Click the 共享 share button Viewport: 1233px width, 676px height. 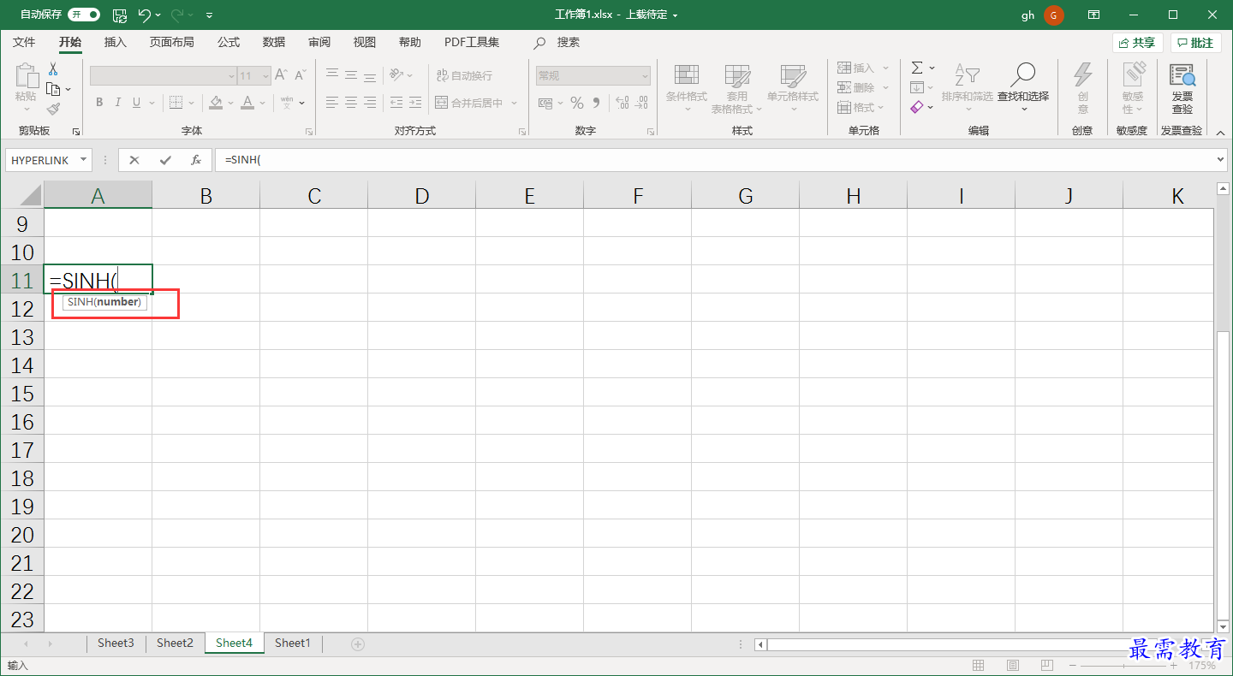coord(1137,43)
